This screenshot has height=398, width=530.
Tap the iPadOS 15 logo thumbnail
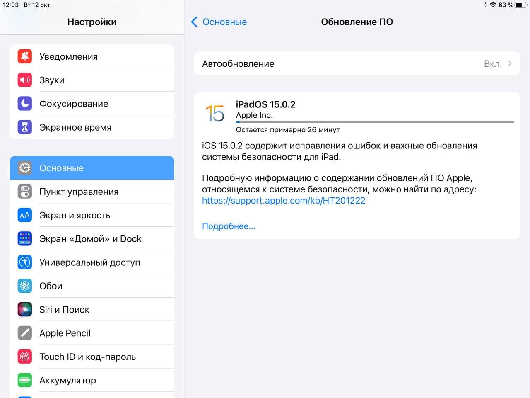coord(215,113)
